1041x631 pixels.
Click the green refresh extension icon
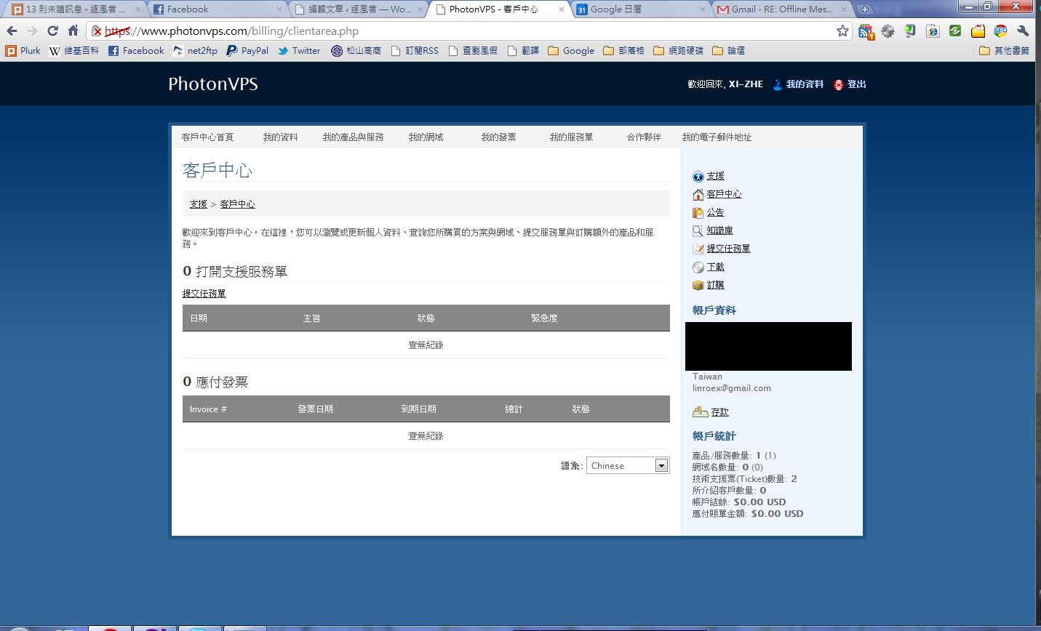955,31
